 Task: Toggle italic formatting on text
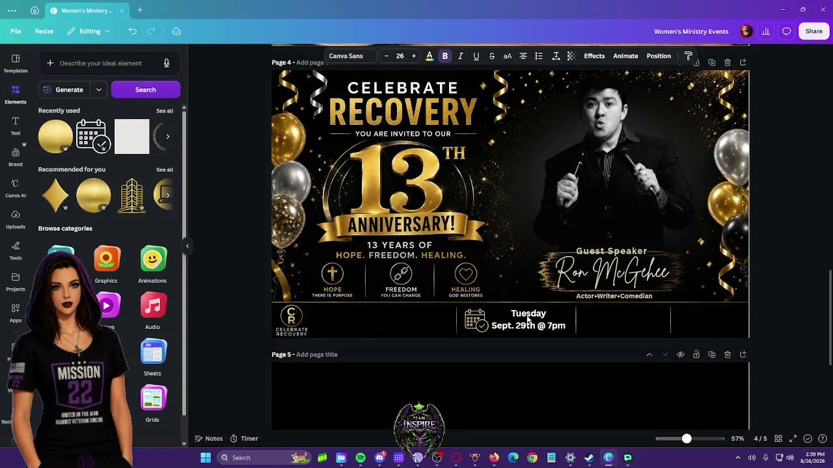tap(461, 56)
